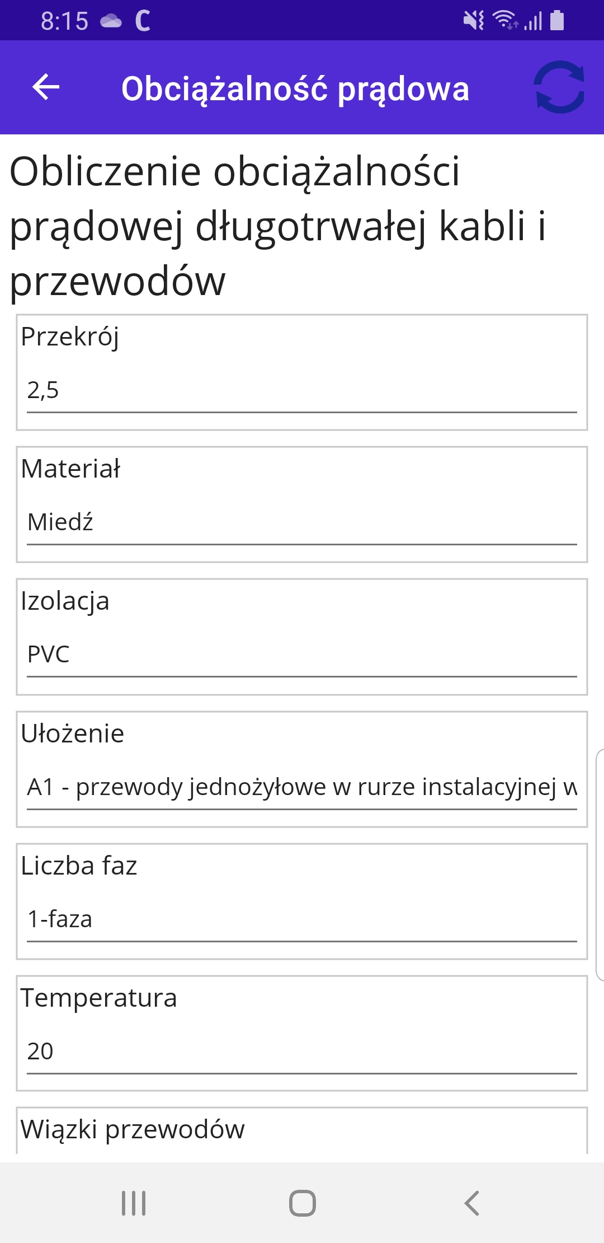Tap the mobile signal strength icon

(534, 21)
